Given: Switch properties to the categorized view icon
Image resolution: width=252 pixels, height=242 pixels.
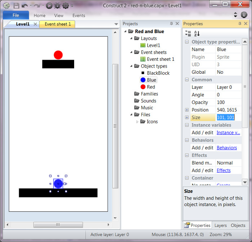Looking at the screenshot, I should [188, 33].
